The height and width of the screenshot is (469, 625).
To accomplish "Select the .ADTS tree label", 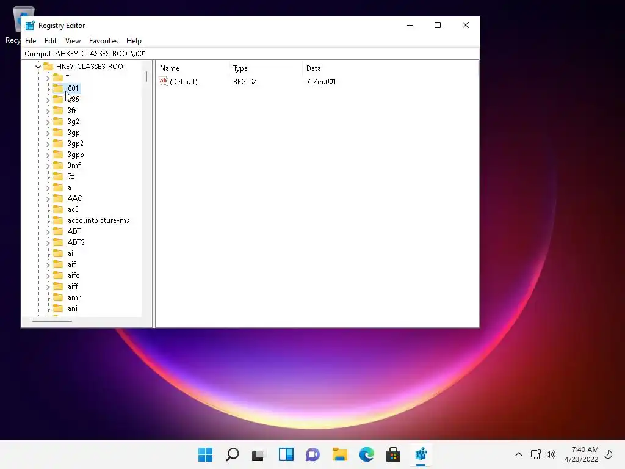I will tap(75, 242).
